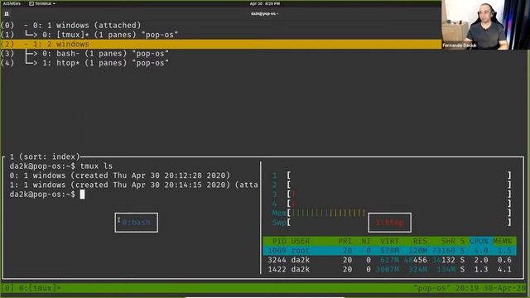The height and width of the screenshot is (298, 530).
Task: Click the PID column header in htop
Action: (279, 241)
